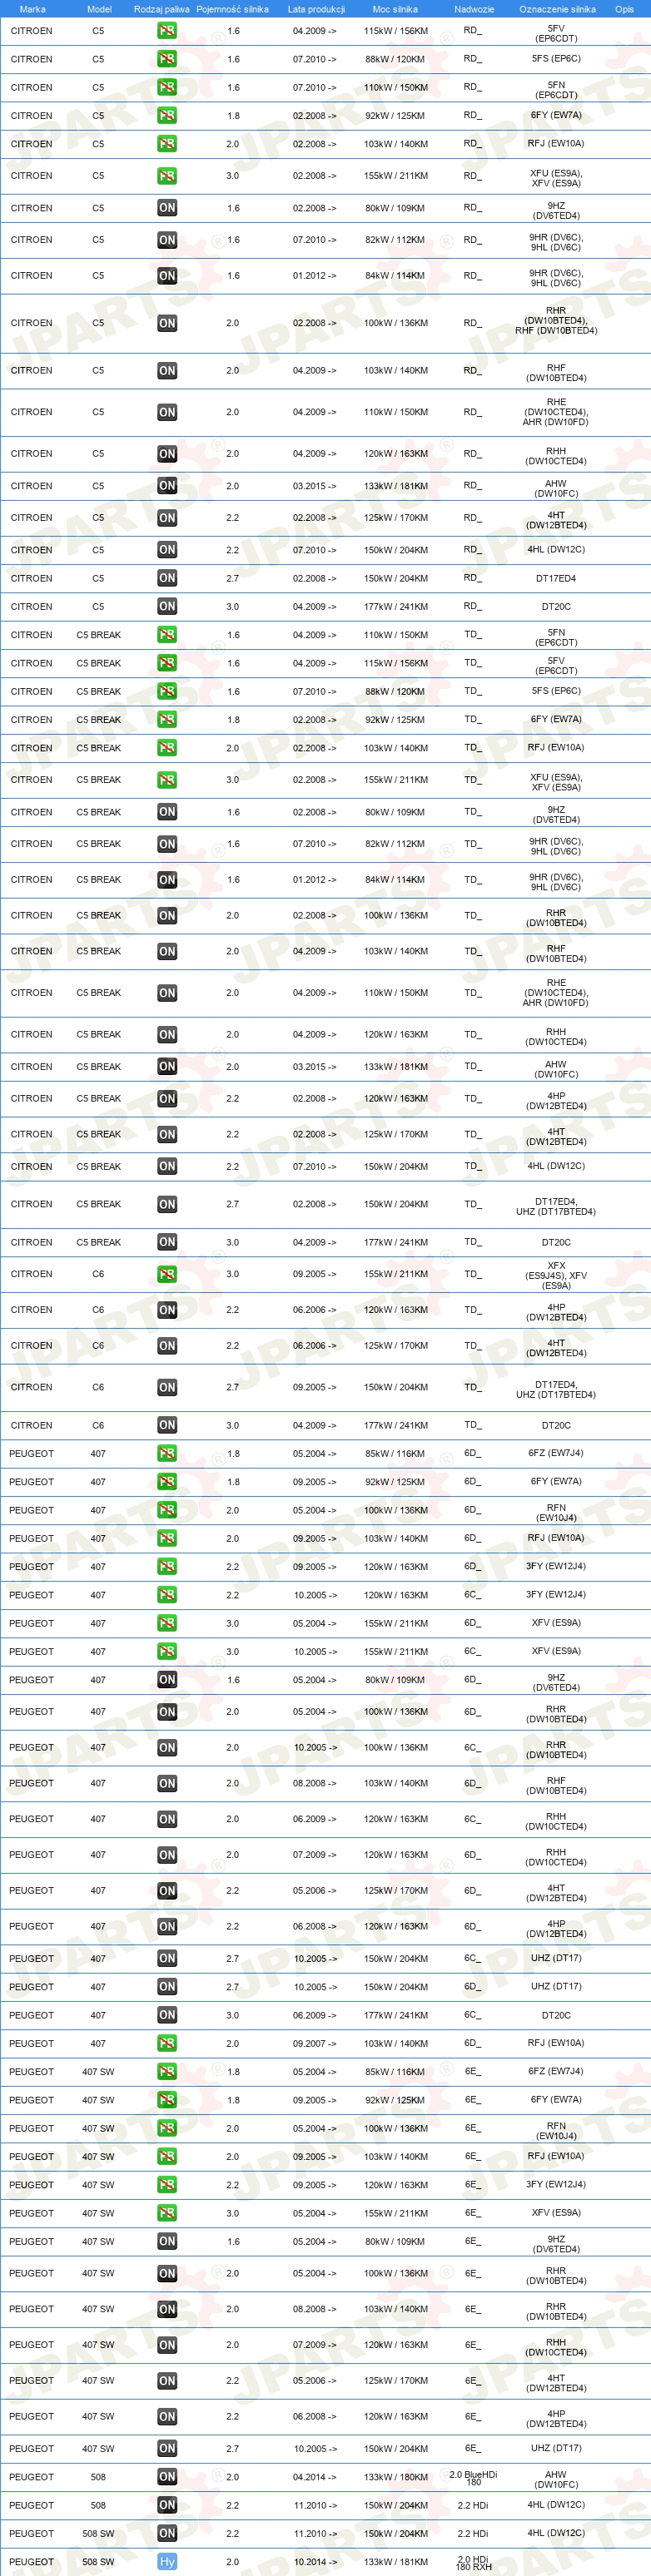Click the hybrid Hy icon in Peugeot 508 SW row
Screen dimensions: 651x2576
(x=167, y=2561)
